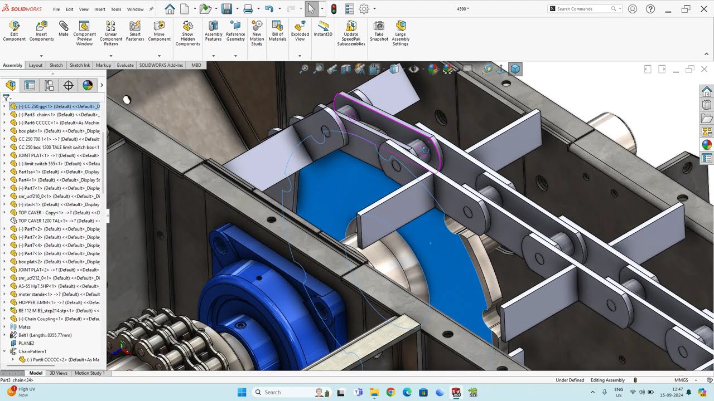Click the Section View icon in viewport
Screen dimensions: 714x401
[x=346, y=69]
